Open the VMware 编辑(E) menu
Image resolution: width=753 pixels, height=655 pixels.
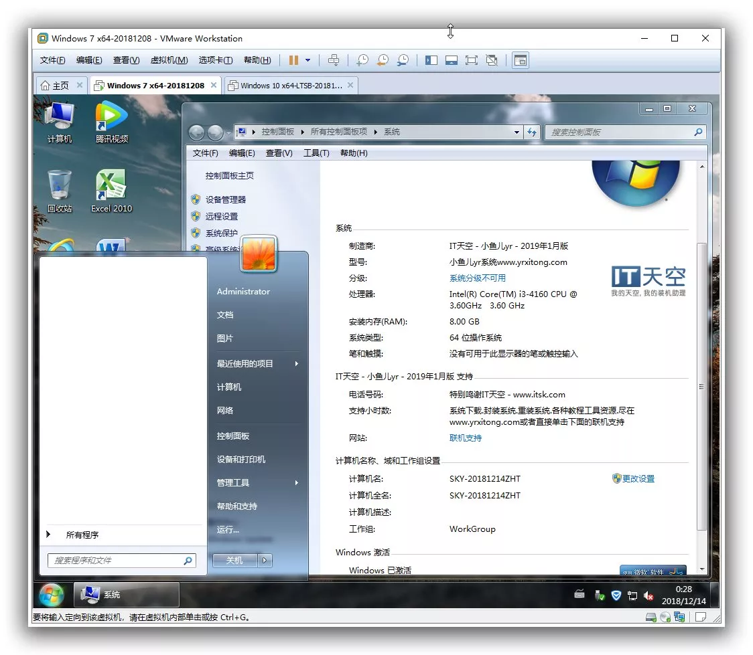coord(89,60)
